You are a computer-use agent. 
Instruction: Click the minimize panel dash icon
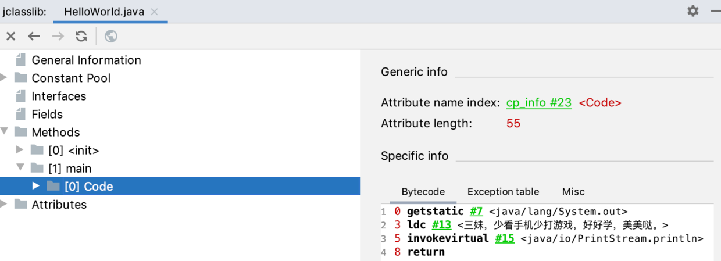715,11
